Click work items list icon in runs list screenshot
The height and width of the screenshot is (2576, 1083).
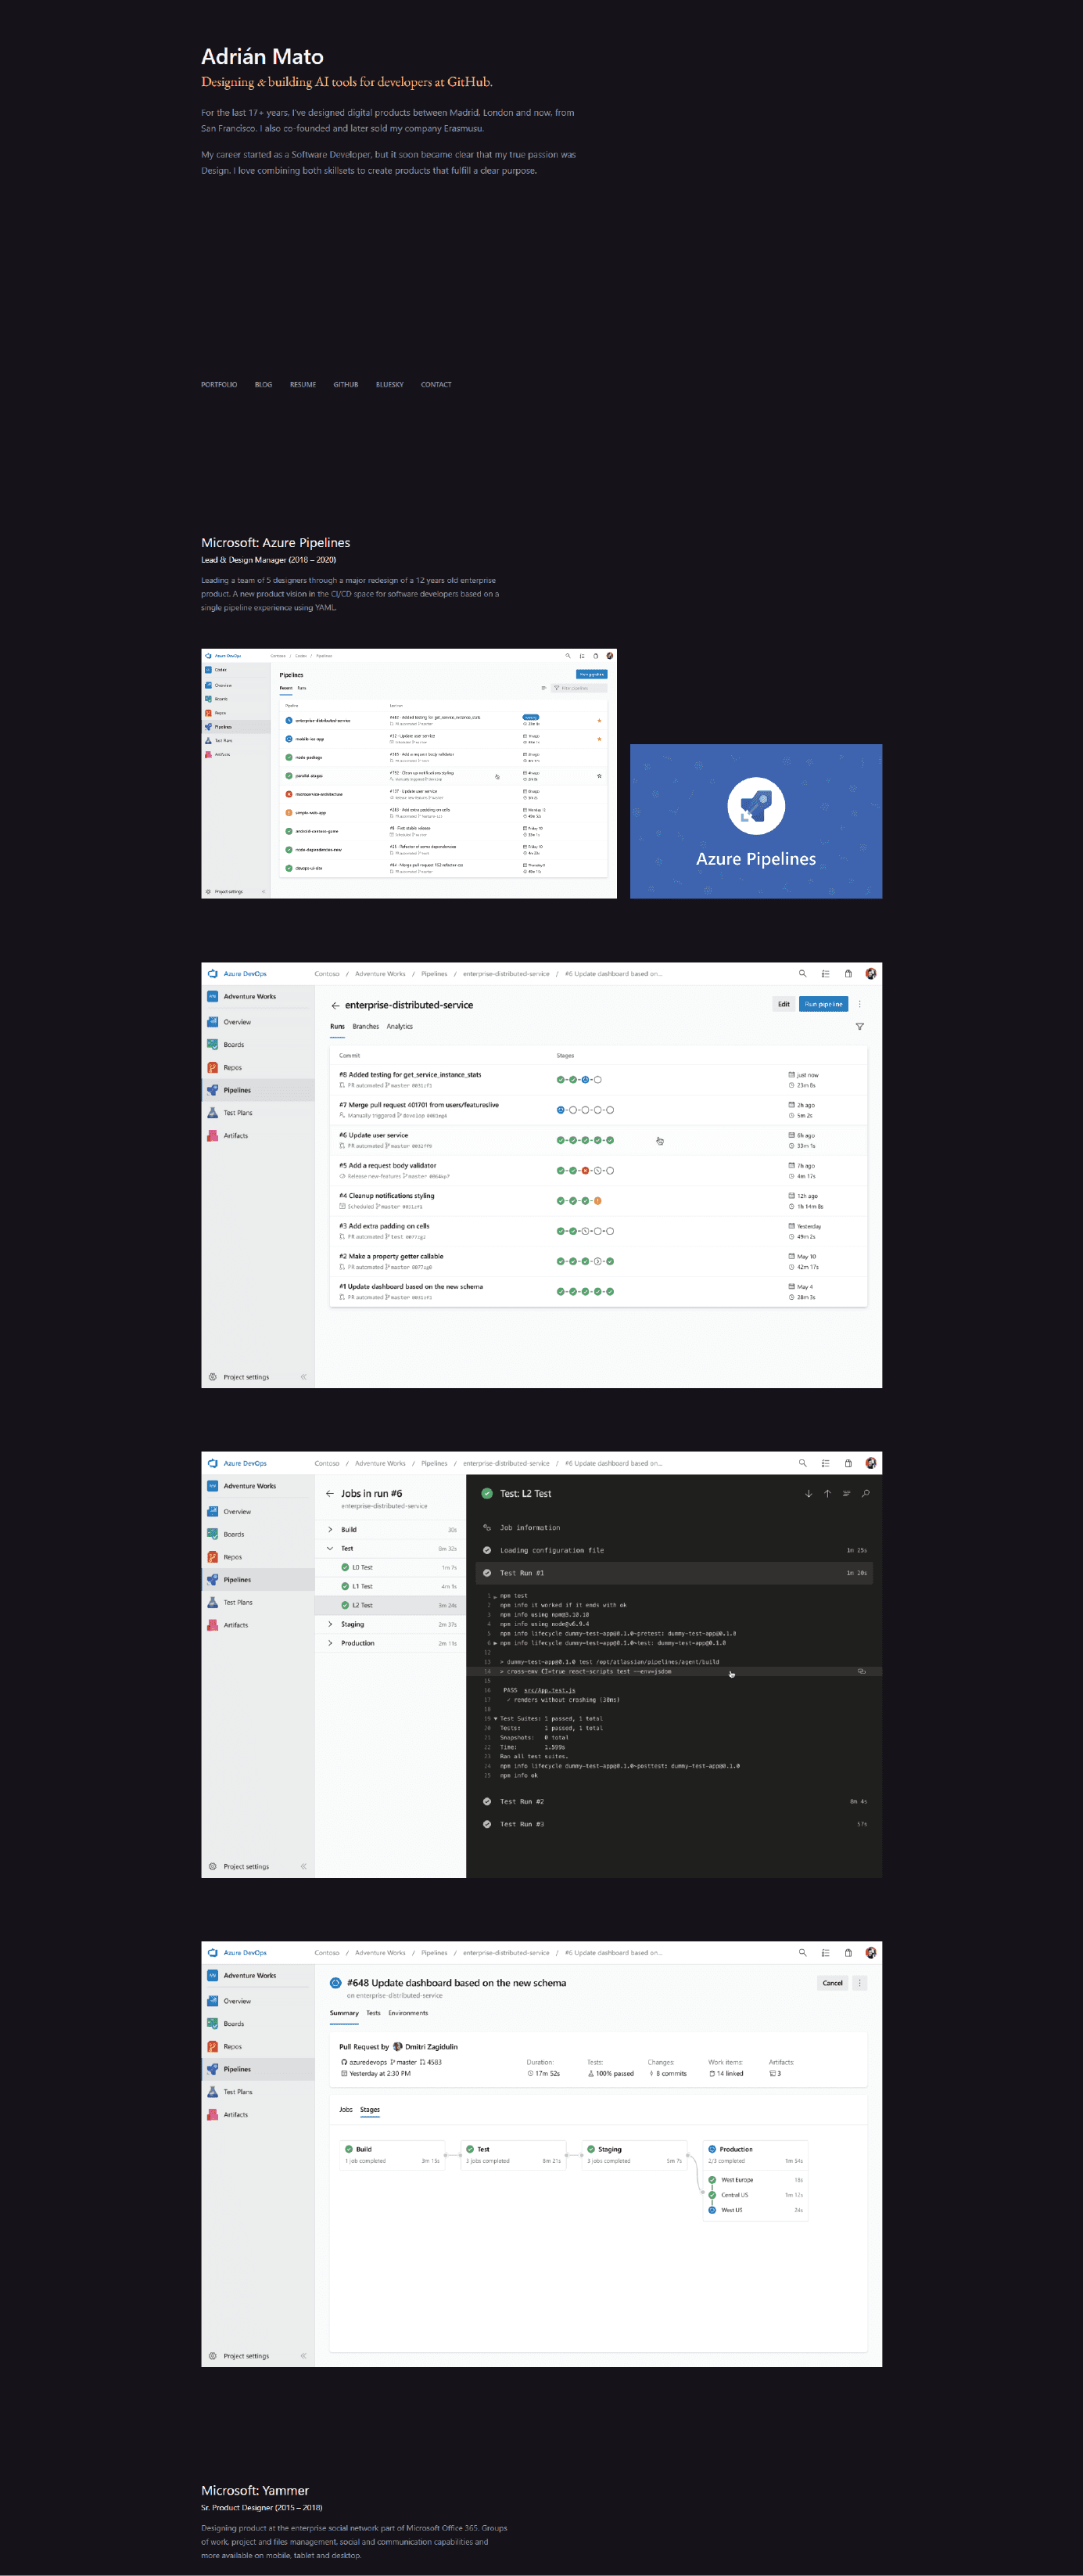pos(825,973)
